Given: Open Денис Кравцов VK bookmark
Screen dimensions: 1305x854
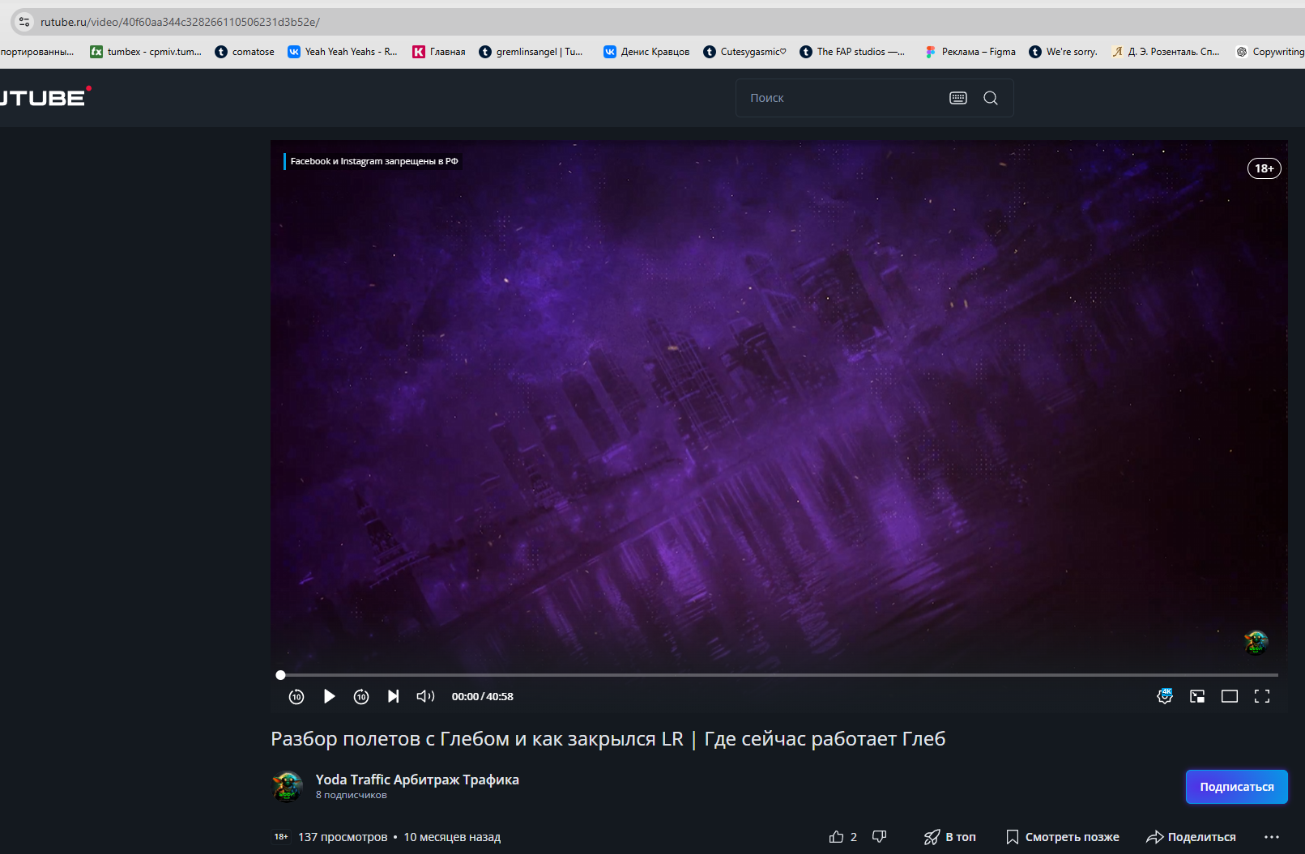Looking at the screenshot, I should pyautogui.click(x=646, y=52).
